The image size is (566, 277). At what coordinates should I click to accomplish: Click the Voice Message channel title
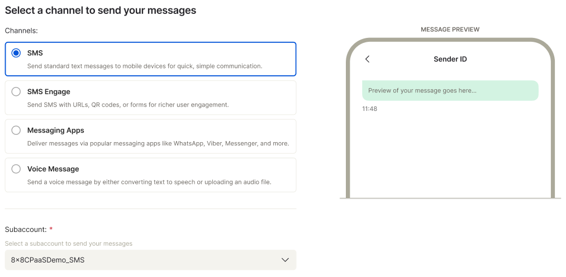pos(53,169)
